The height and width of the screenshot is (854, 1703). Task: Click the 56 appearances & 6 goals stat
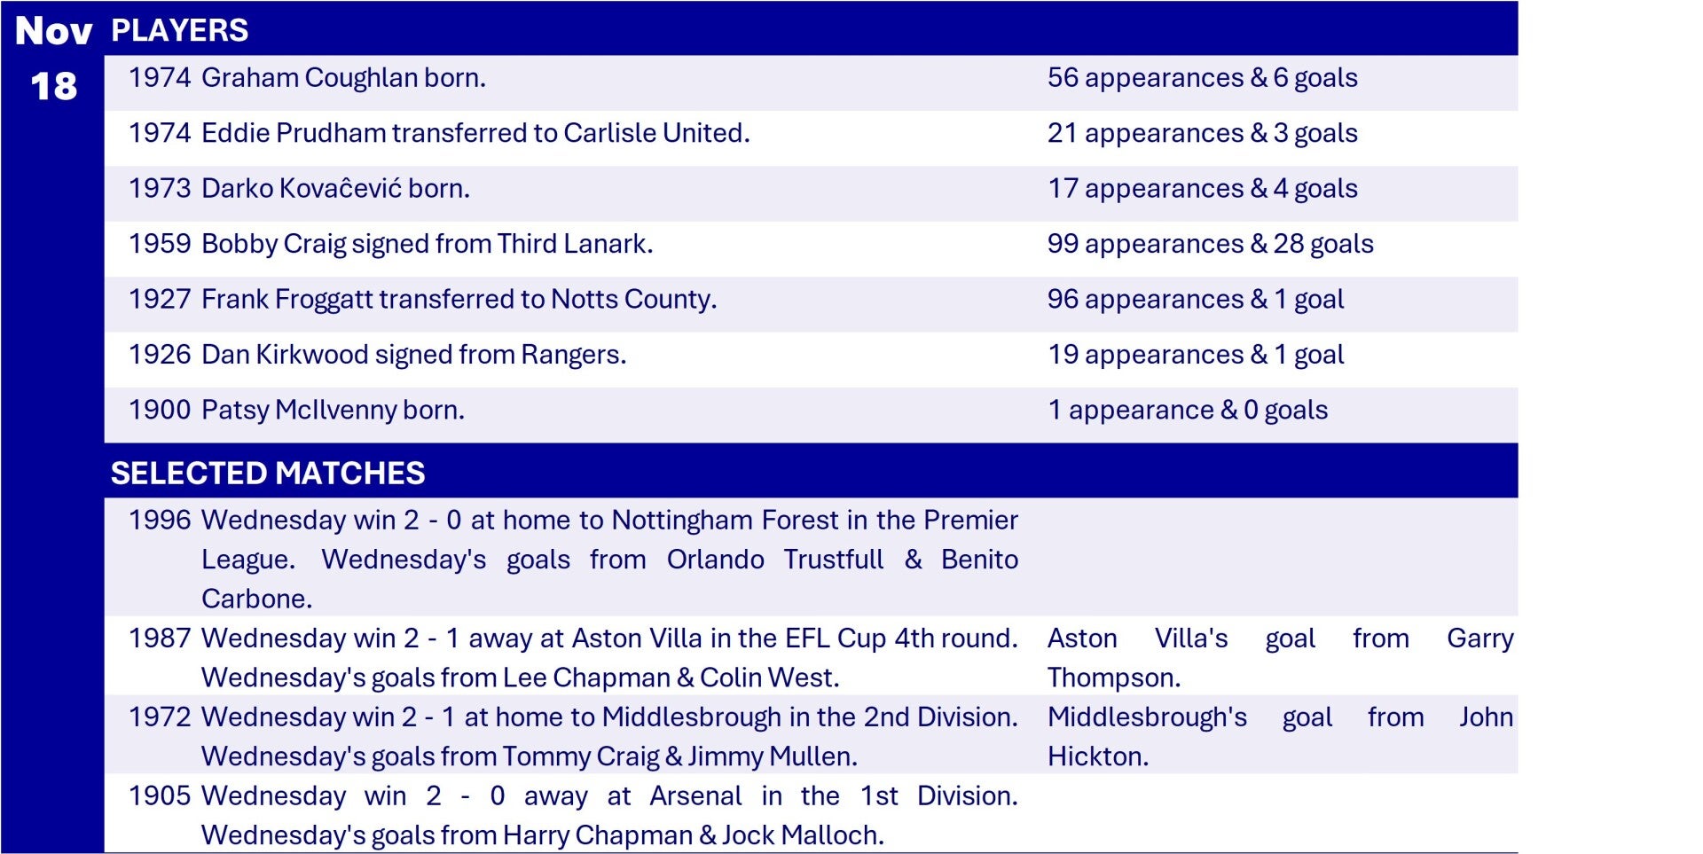tap(1202, 78)
